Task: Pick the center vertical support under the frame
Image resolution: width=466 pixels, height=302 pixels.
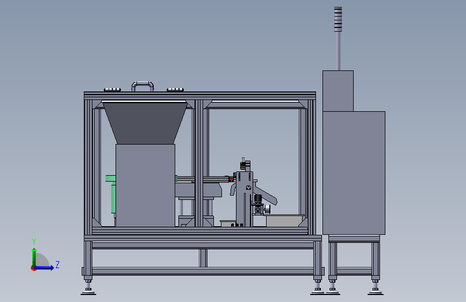Action: click(x=203, y=258)
